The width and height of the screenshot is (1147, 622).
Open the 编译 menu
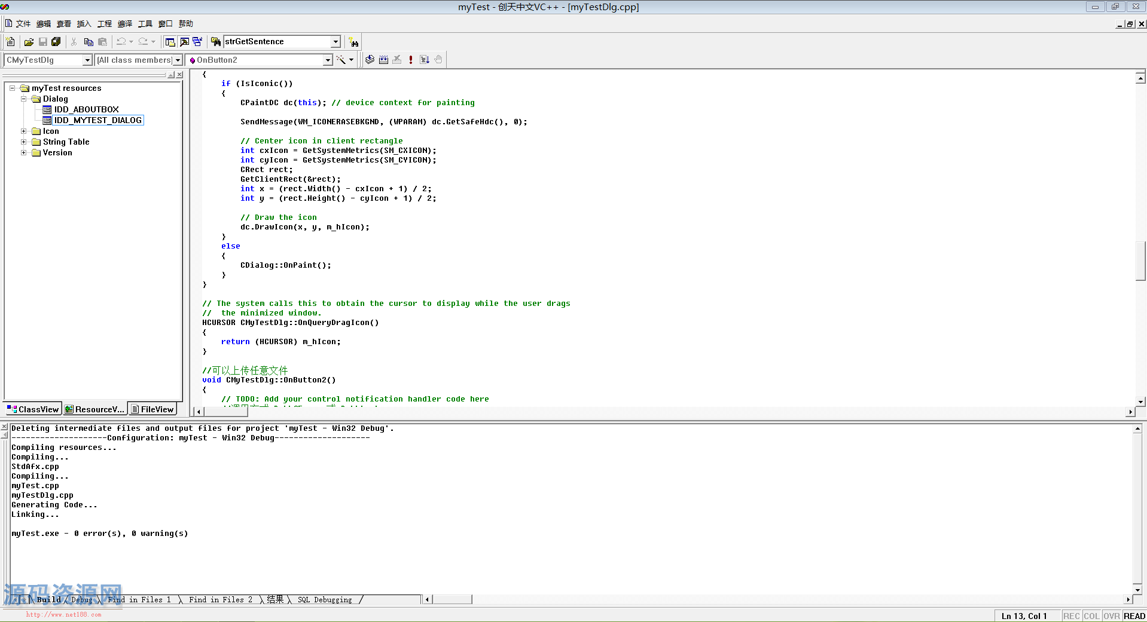(125, 24)
